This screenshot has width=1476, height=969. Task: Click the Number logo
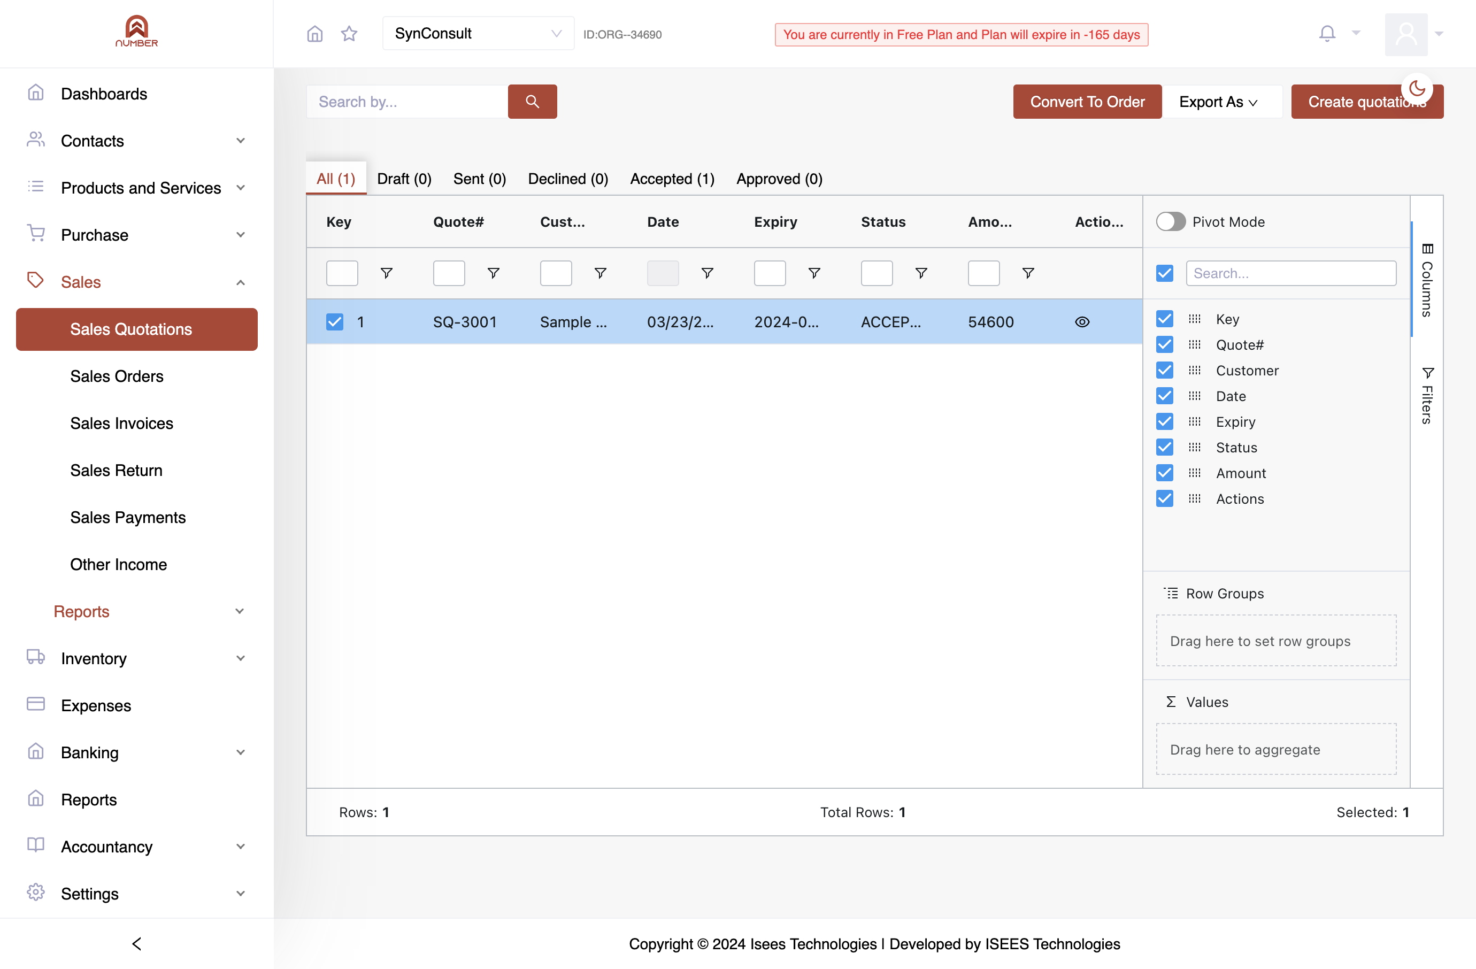click(x=136, y=31)
